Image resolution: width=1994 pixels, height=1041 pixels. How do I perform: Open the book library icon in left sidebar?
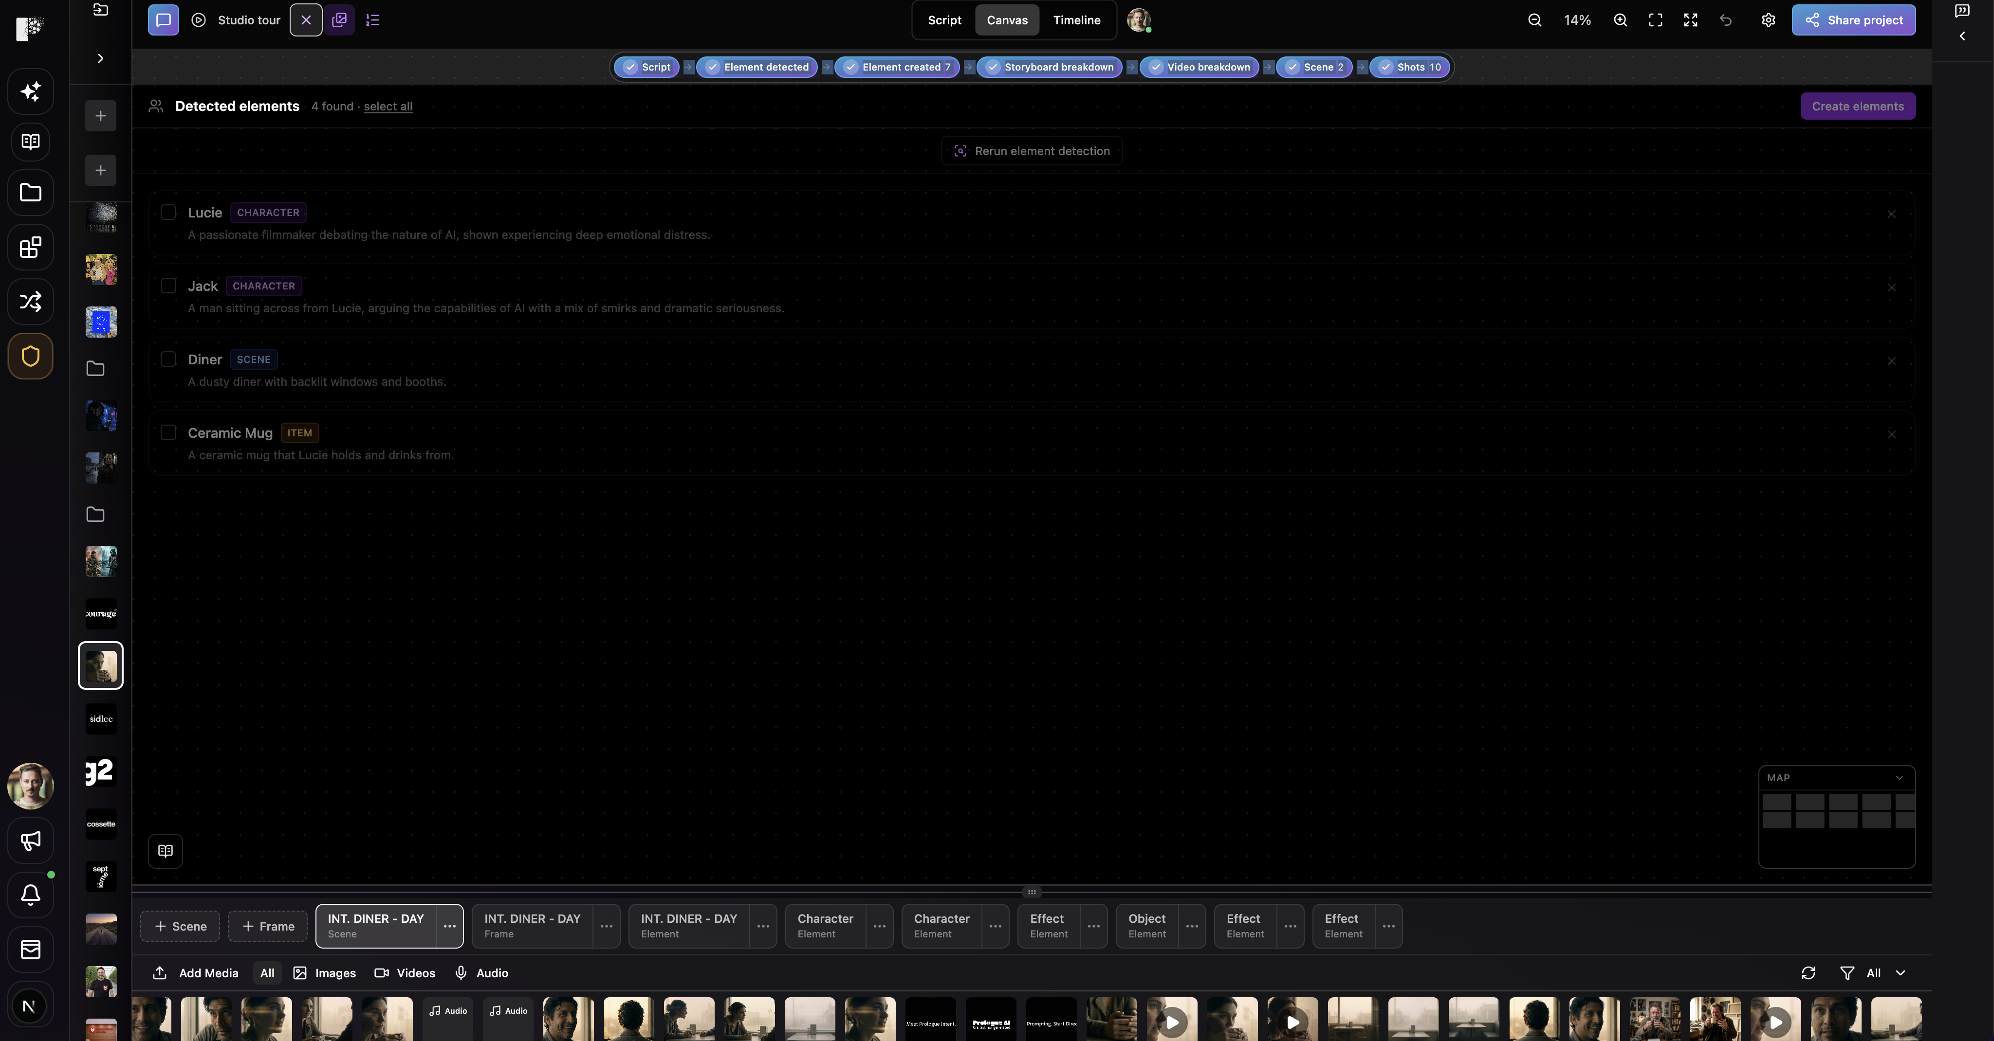click(x=30, y=142)
